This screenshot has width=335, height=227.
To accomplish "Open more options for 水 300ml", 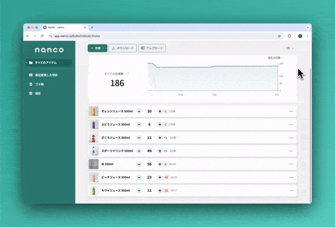I will coord(291,164).
